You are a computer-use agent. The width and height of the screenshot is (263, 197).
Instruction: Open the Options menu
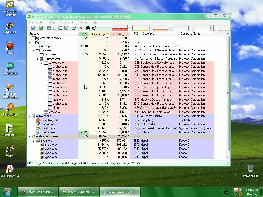point(41,22)
